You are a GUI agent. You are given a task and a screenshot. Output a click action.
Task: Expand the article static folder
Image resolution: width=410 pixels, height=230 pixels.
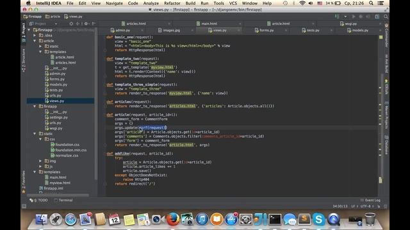tap(40, 47)
